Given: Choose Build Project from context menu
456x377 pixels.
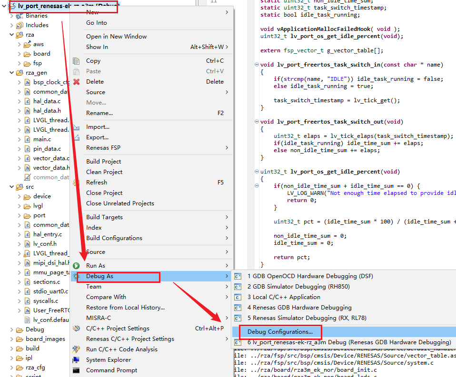Looking at the screenshot, I should coord(103,162).
